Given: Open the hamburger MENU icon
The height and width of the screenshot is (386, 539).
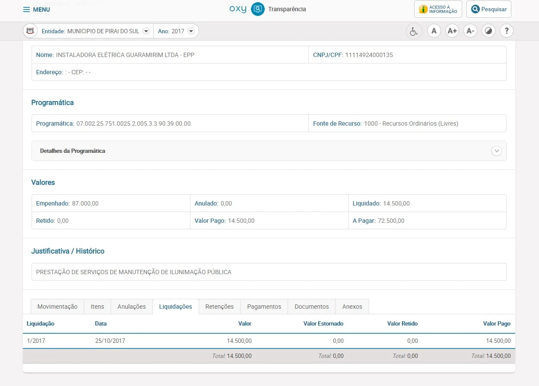Looking at the screenshot, I should pyautogui.click(x=27, y=9).
